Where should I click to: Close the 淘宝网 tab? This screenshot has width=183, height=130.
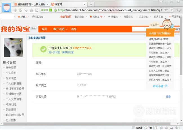tap(84, 5)
